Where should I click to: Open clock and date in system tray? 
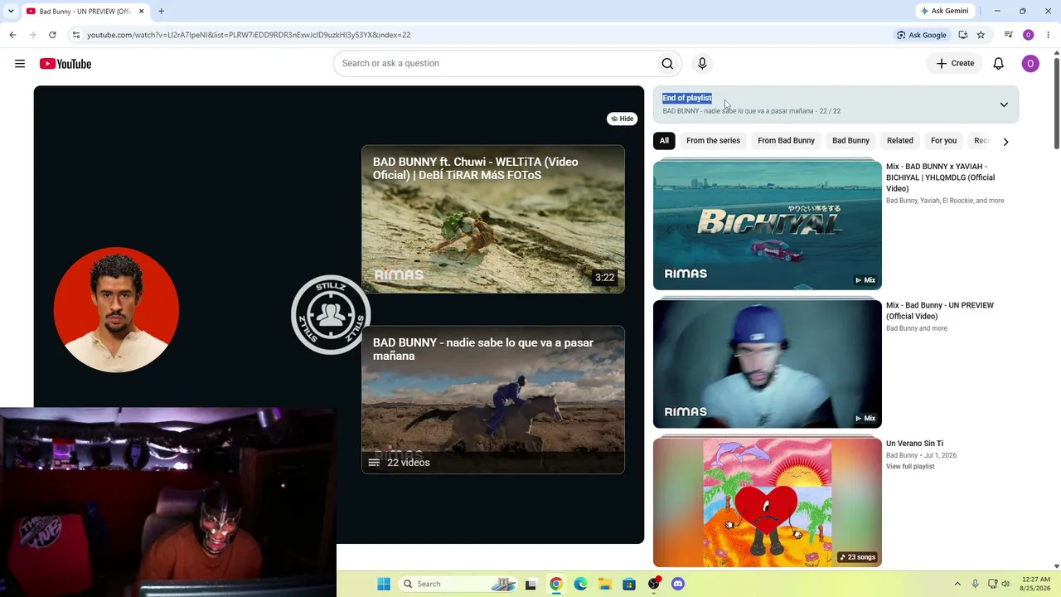pyautogui.click(x=1036, y=584)
